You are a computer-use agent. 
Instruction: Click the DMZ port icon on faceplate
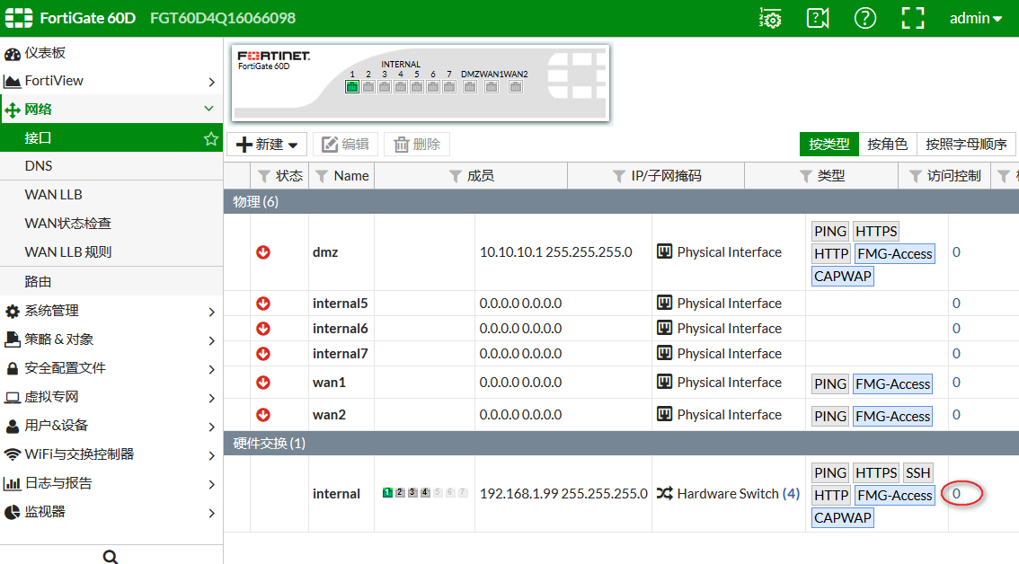click(470, 86)
